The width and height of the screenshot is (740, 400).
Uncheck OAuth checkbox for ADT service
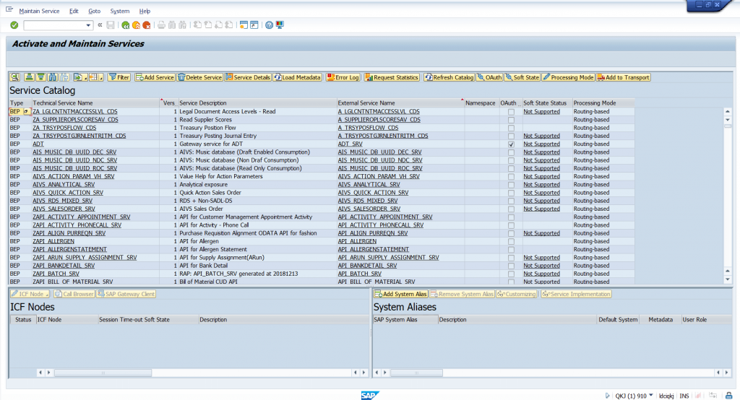[x=511, y=144]
